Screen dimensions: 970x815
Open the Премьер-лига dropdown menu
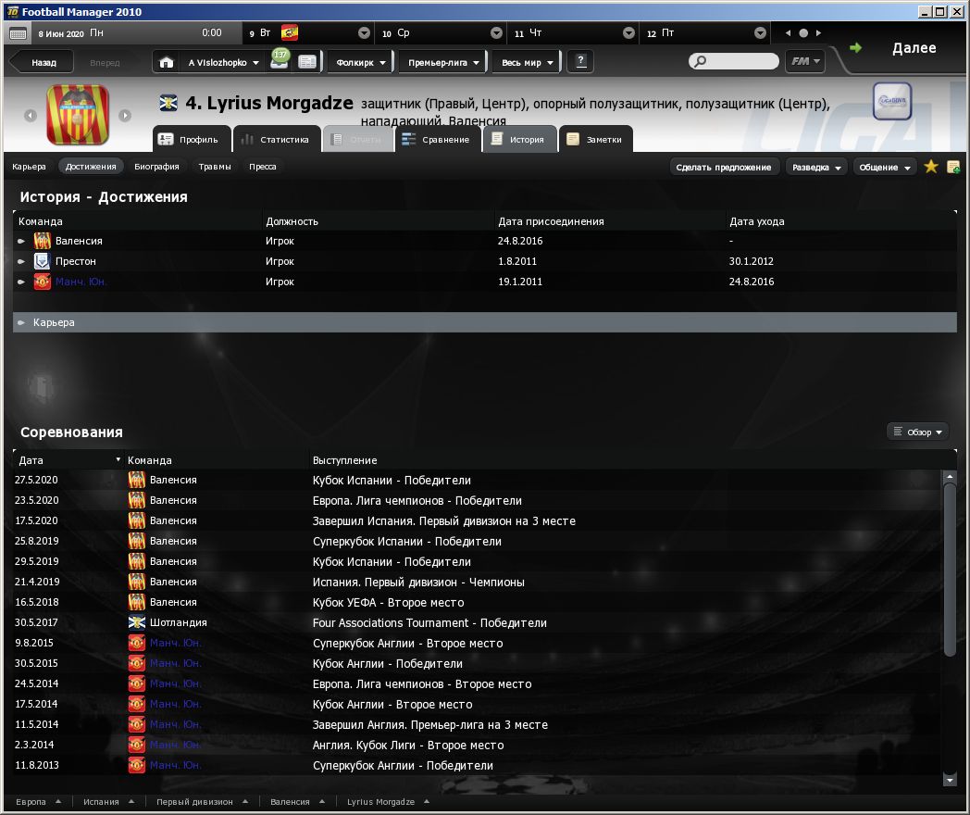442,62
